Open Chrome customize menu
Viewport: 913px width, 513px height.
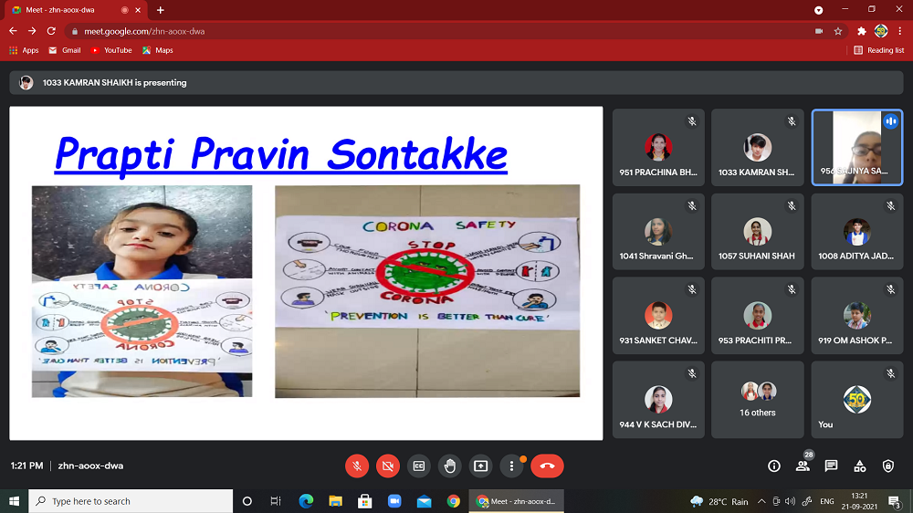[899, 30]
